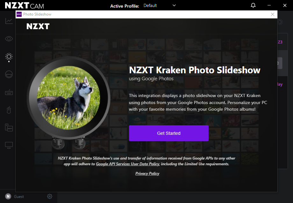Open the Cooling sidebar icon

[9, 75]
